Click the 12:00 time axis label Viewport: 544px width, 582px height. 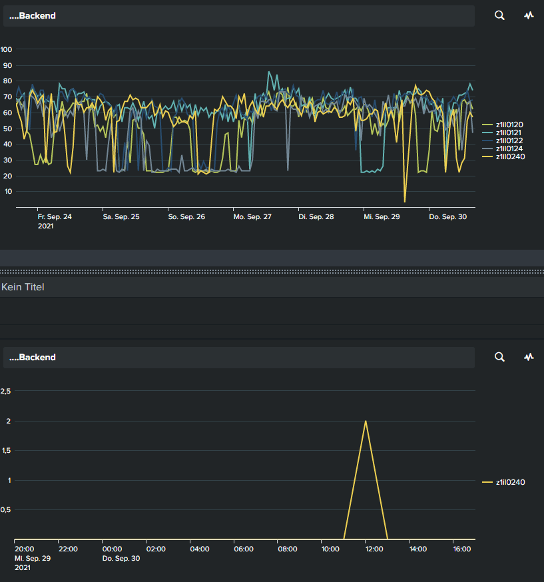click(x=374, y=549)
